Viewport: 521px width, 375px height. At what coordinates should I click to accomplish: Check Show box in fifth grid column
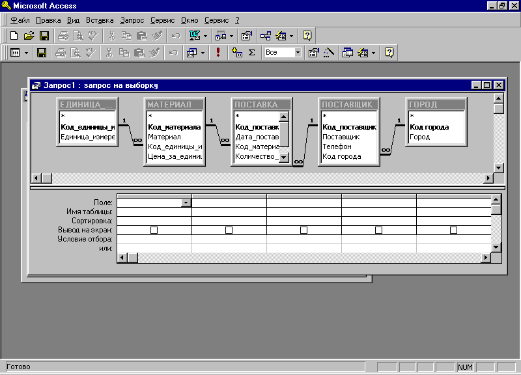tap(453, 230)
